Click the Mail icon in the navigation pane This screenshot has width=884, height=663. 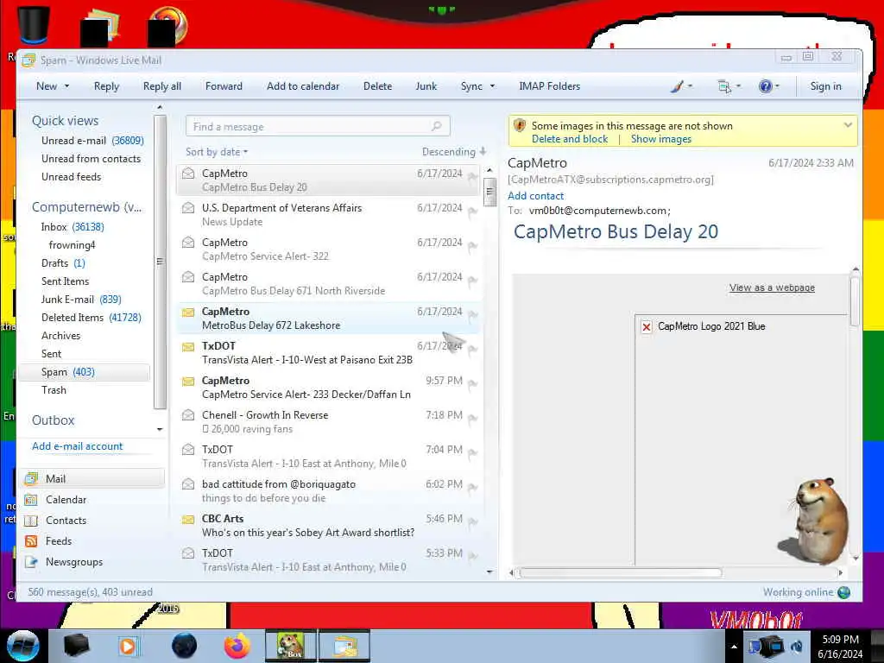click(x=31, y=478)
